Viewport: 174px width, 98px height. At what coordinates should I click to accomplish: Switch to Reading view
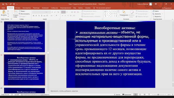point(144,94)
